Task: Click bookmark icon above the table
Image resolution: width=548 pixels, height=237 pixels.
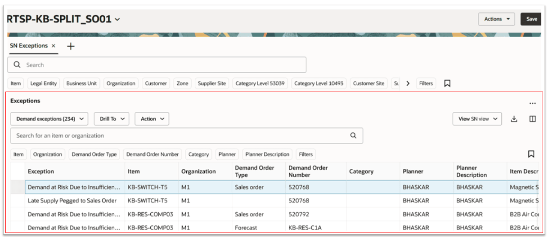Action: tap(531, 154)
